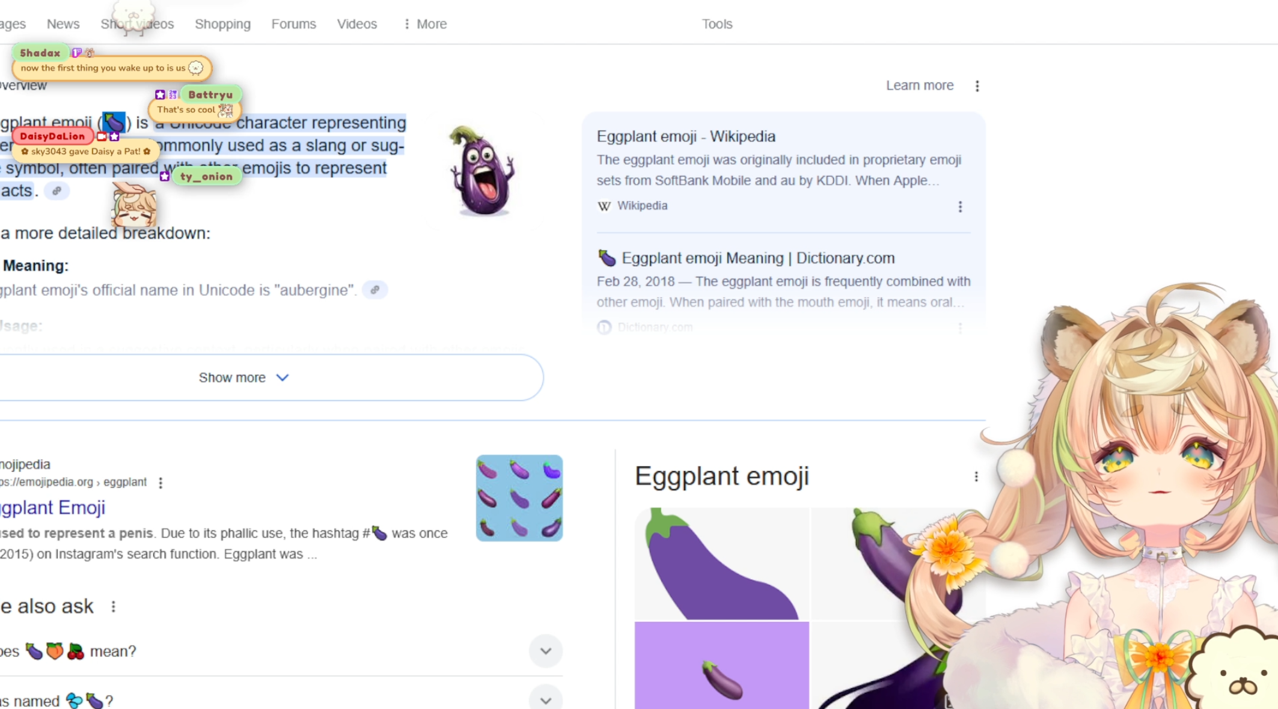1278x709 pixels.
Task: Open the Eggplant Emoji emojipedia result link
Action: [53, 508]
